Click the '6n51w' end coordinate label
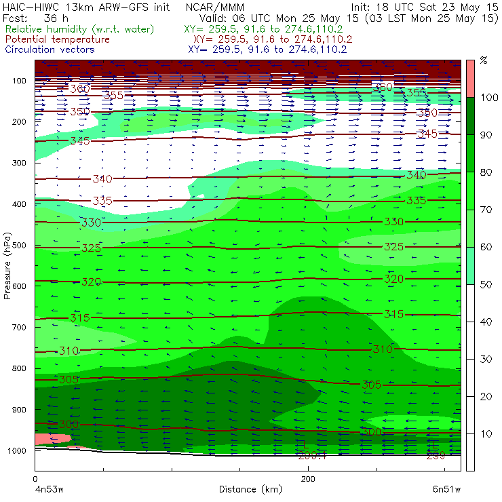The height and width of the screenshot is (502, 502). click(x=446, y=489)
